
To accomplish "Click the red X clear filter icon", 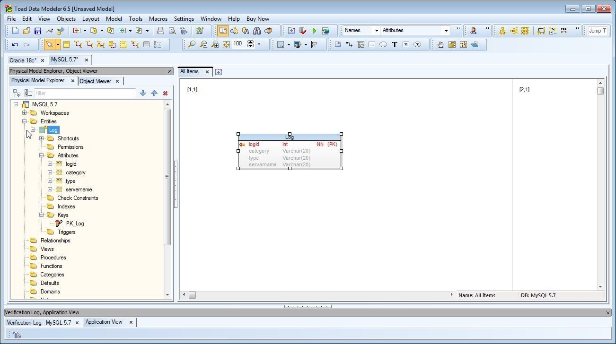I will click(x=165, y=93).
